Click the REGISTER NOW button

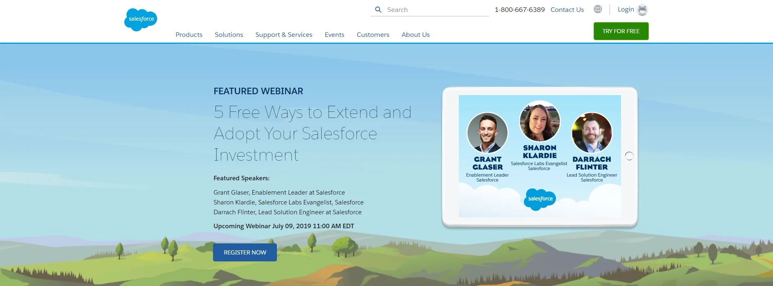point(245,252)
